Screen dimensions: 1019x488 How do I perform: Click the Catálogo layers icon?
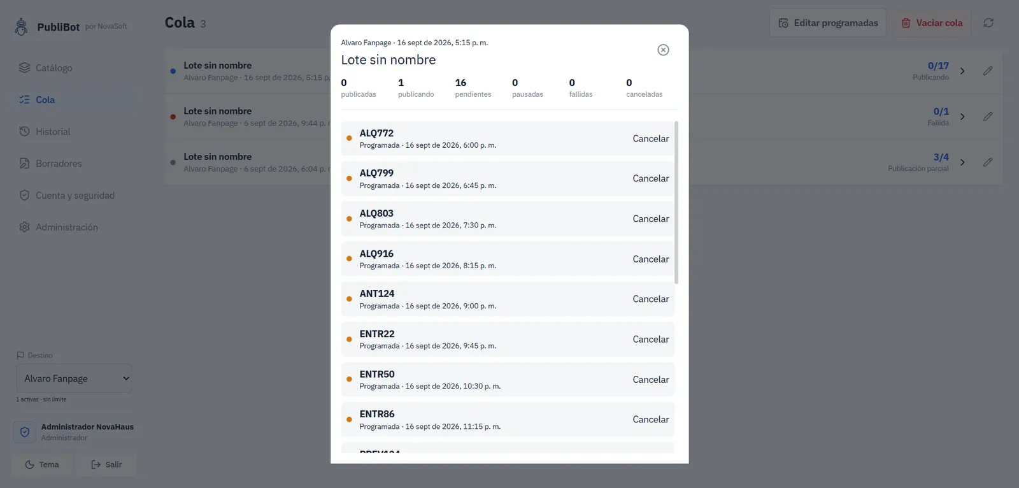pyautogui.click(x=24, y=68)
